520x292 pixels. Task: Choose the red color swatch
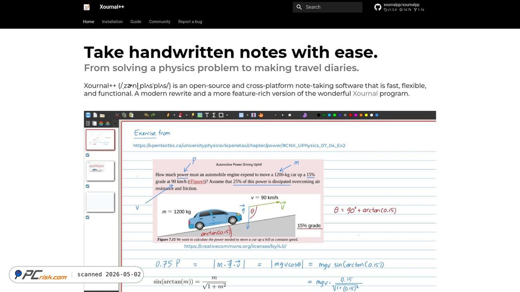point(350,115)
